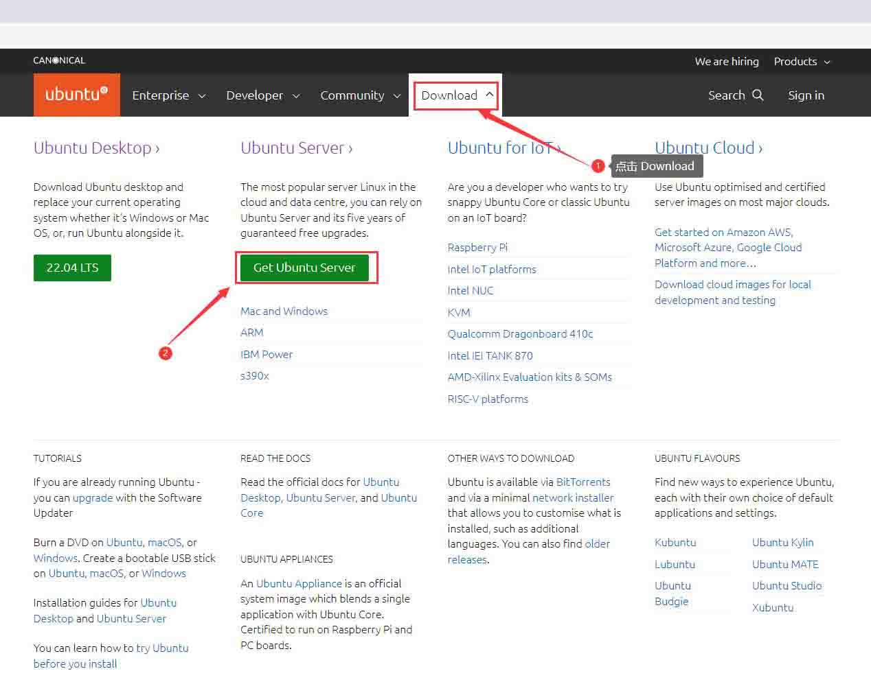Image resolution: width=871 pixels, height=693 pixels.
Task: Open the Intel NUC link
Action: pyautogui.click(x=471, y=290)
